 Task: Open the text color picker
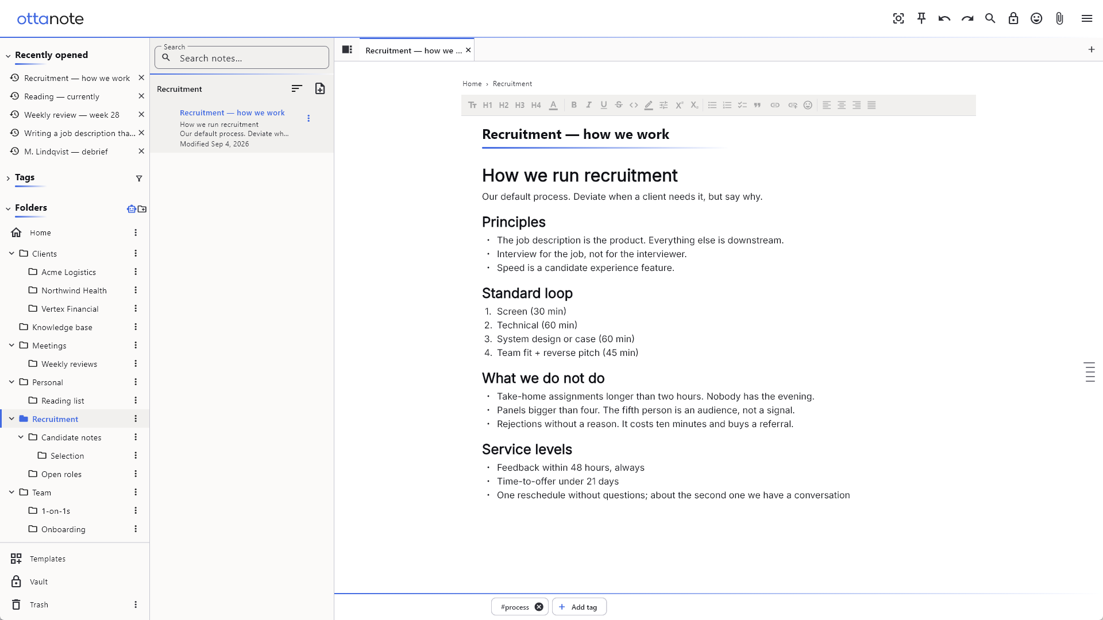tap(553, 105)
